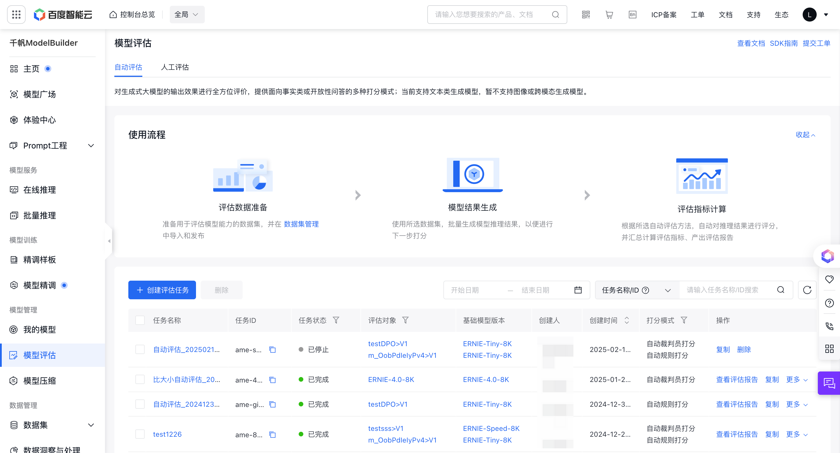Open the calendar date picker icon
Image resolution: width=840 pixels, height=453 pixels.
(x=578, y=290)
